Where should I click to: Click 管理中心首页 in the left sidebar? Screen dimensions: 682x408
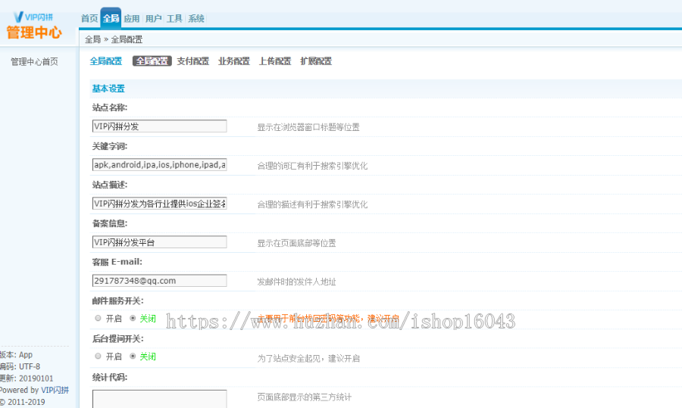[x=34, y=62]
